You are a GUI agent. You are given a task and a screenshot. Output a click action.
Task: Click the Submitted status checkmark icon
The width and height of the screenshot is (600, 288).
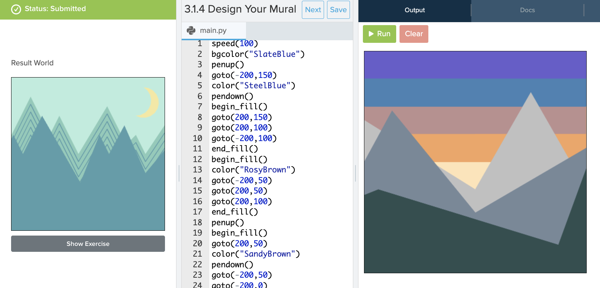pyautogui.click(x=16, y=9)
